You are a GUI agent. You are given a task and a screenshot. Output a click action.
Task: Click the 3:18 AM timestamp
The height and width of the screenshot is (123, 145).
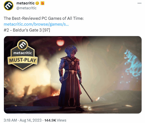pos(10,120)
